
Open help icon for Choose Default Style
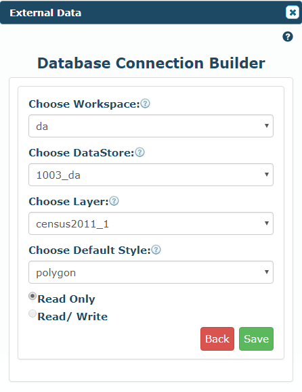(x=156, y=250)
